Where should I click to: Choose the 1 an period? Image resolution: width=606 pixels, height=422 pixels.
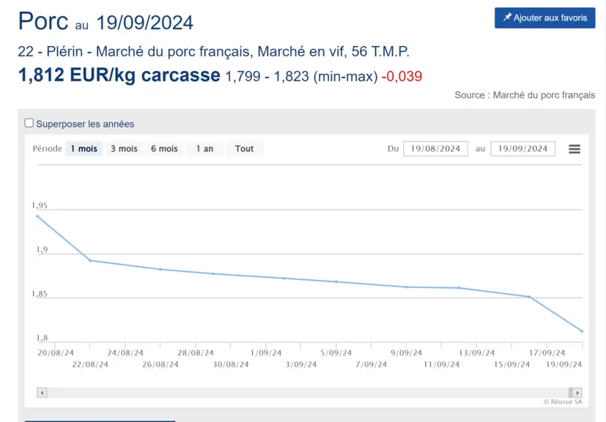click(x=204, y=149)
